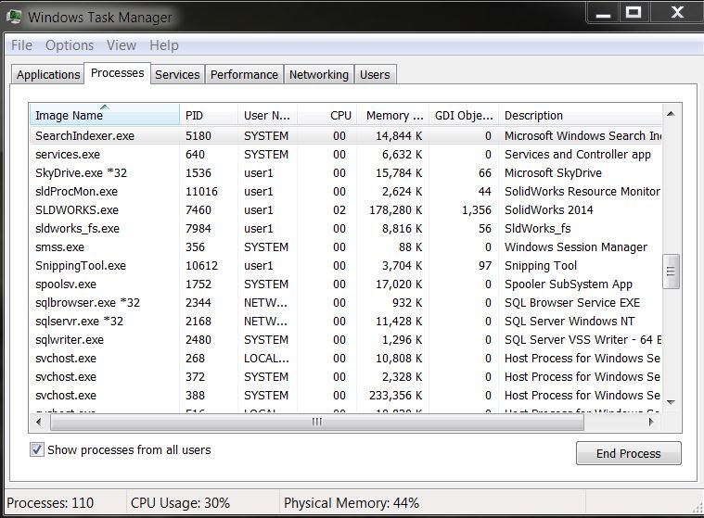
Task: Open the Help menu
Action: [x=164, y=45]
